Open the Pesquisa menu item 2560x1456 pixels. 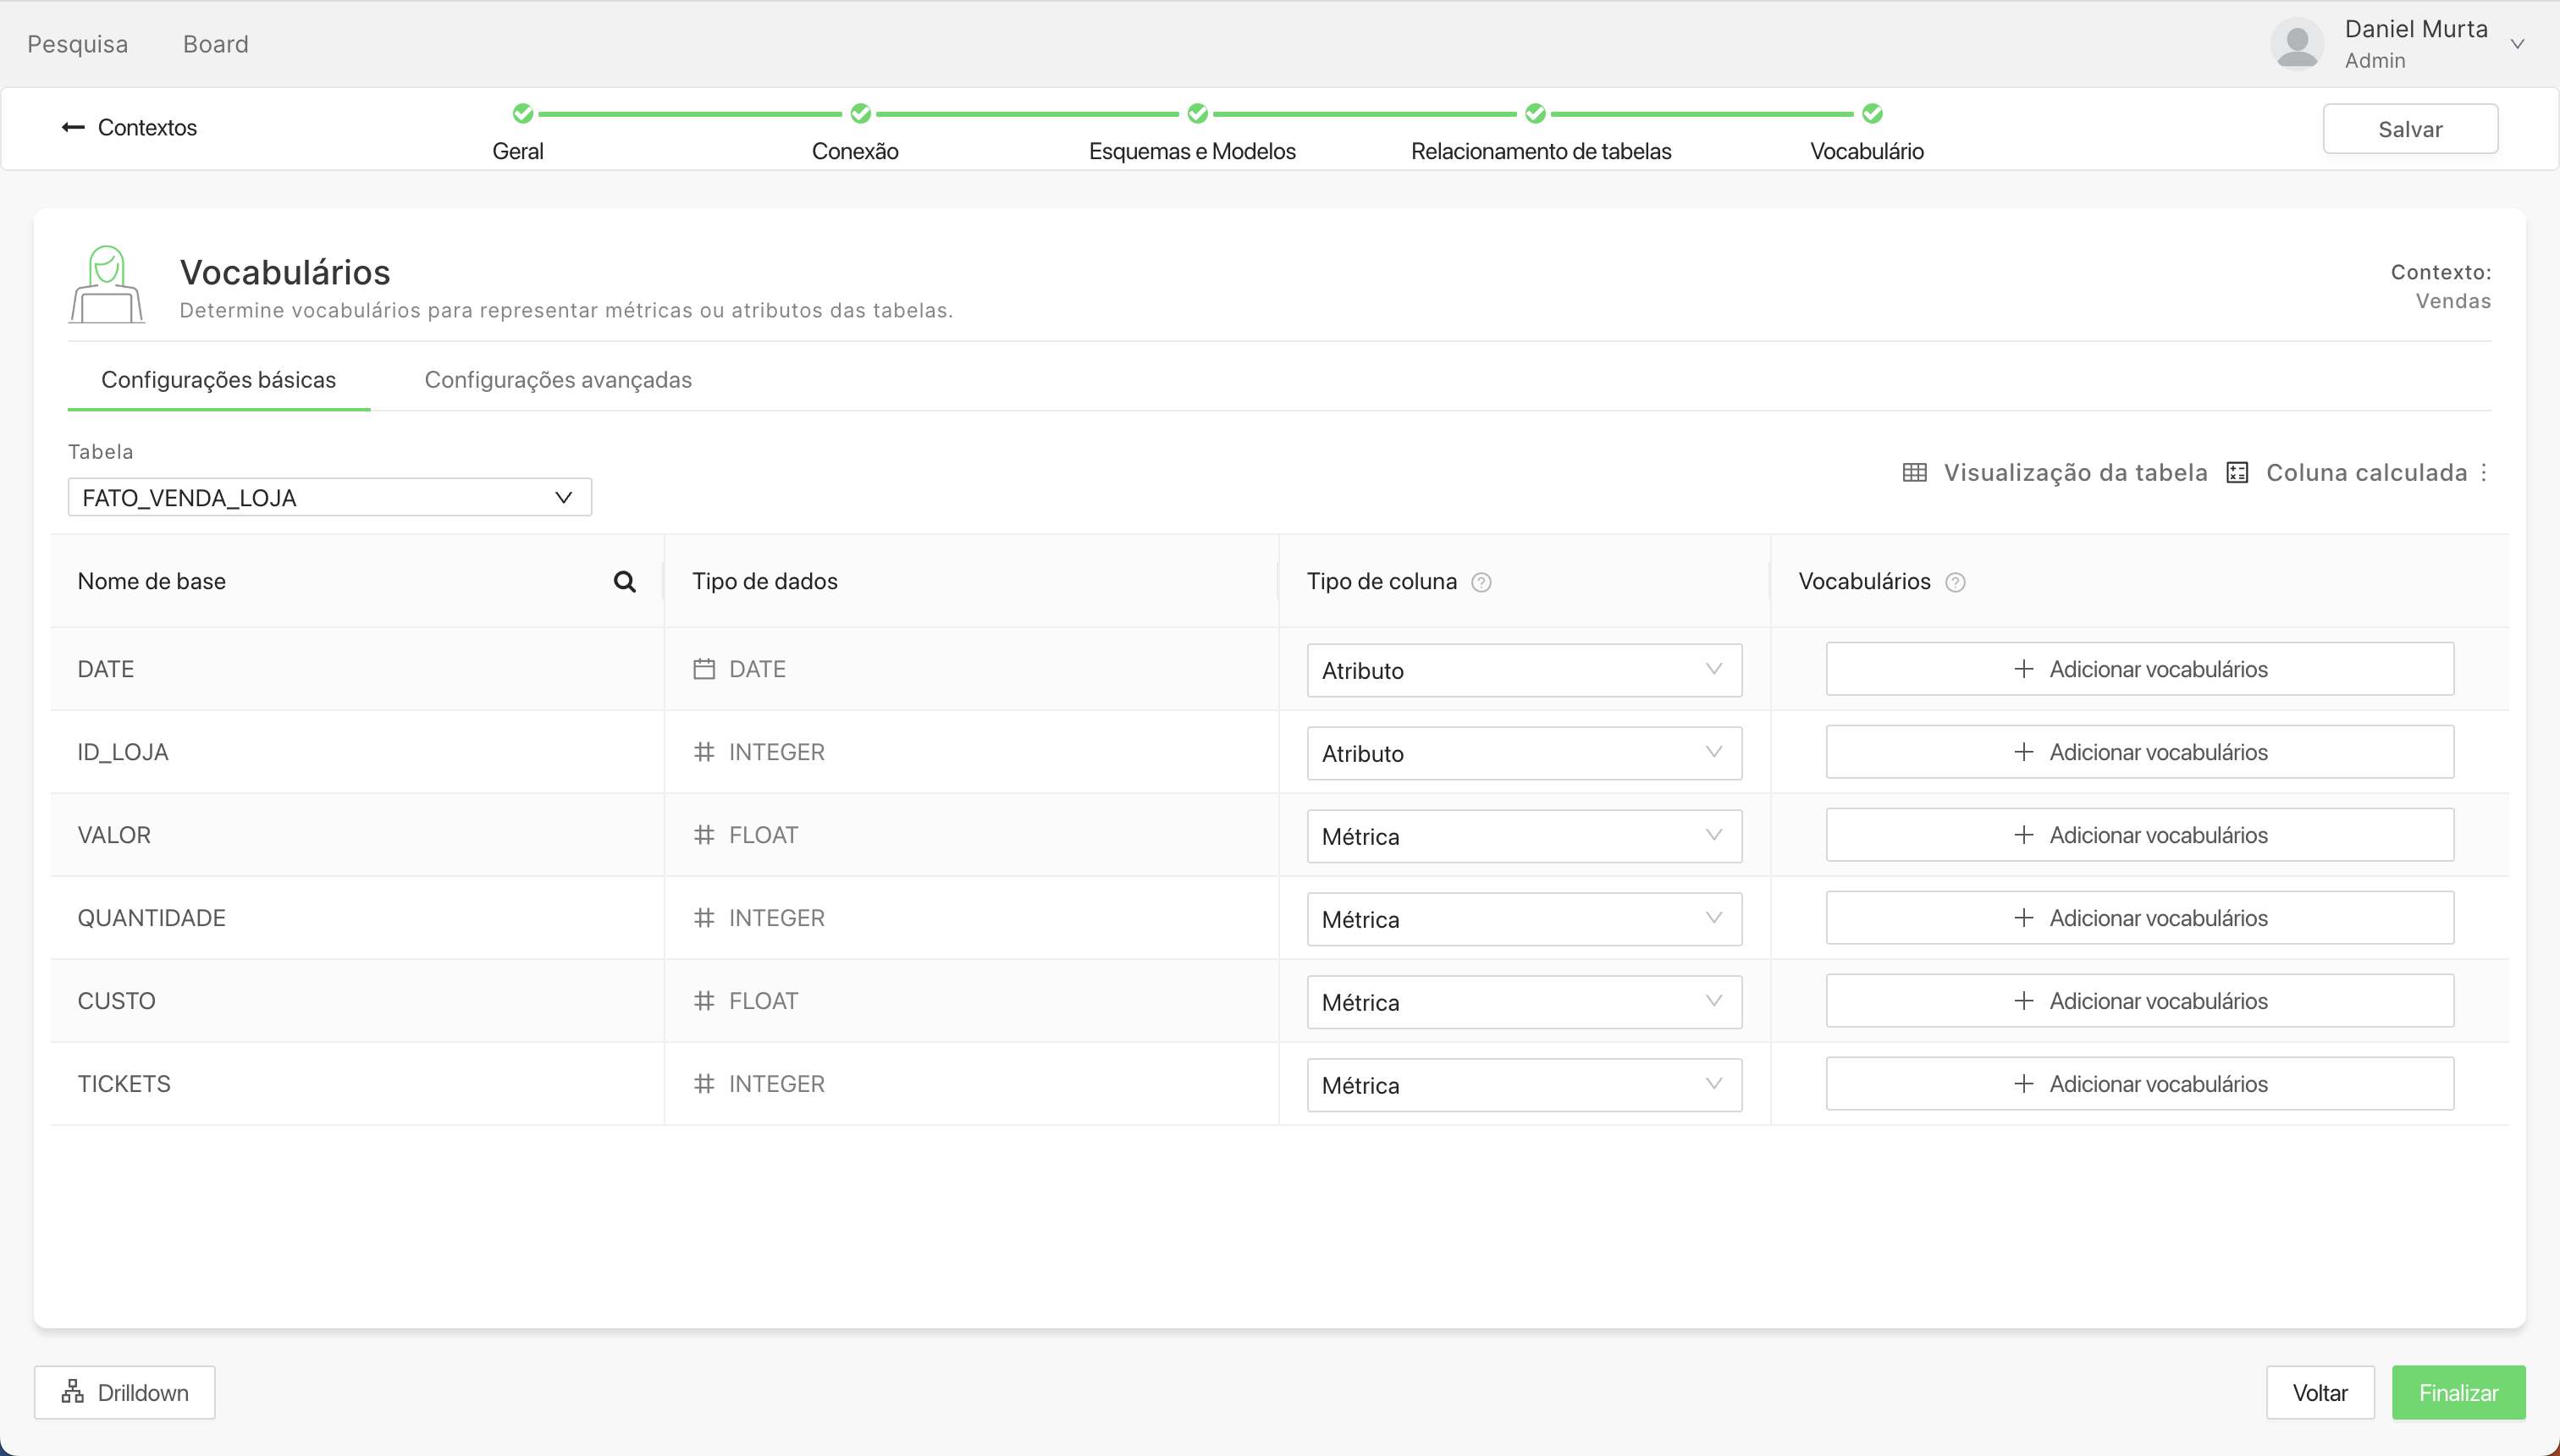click(x=77, y=44)
